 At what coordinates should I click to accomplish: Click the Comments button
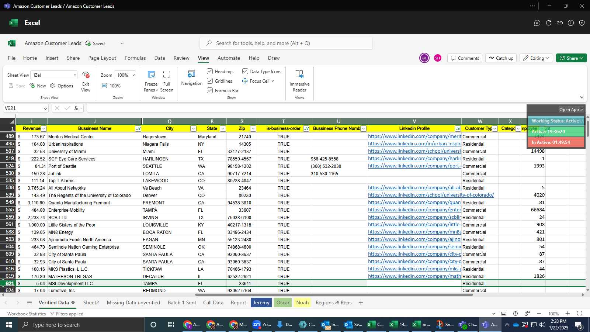[x=465, y=58]
